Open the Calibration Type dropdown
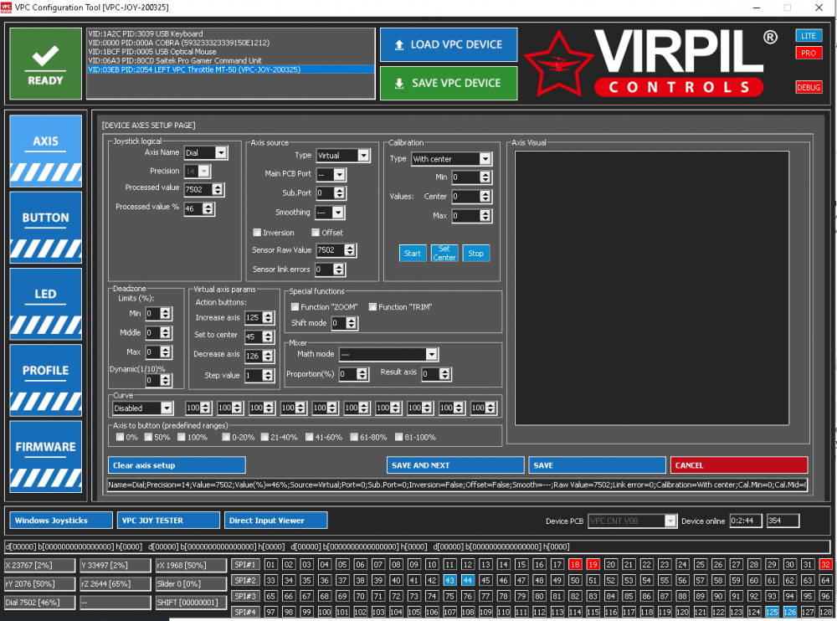 (x=485, y=159)
